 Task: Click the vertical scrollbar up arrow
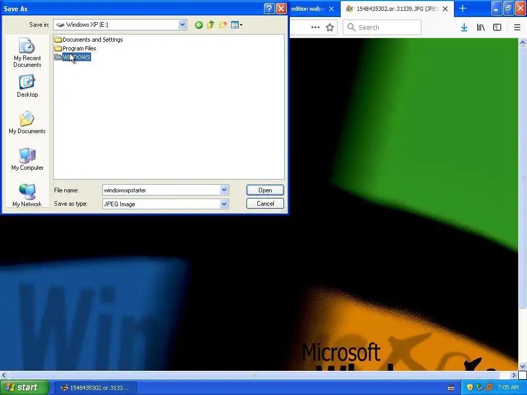point(522,42)
